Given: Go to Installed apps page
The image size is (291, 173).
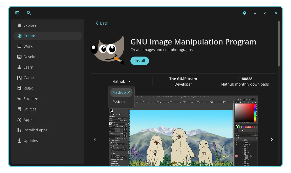Looking at the screenshot, I should tap(35, 130).
